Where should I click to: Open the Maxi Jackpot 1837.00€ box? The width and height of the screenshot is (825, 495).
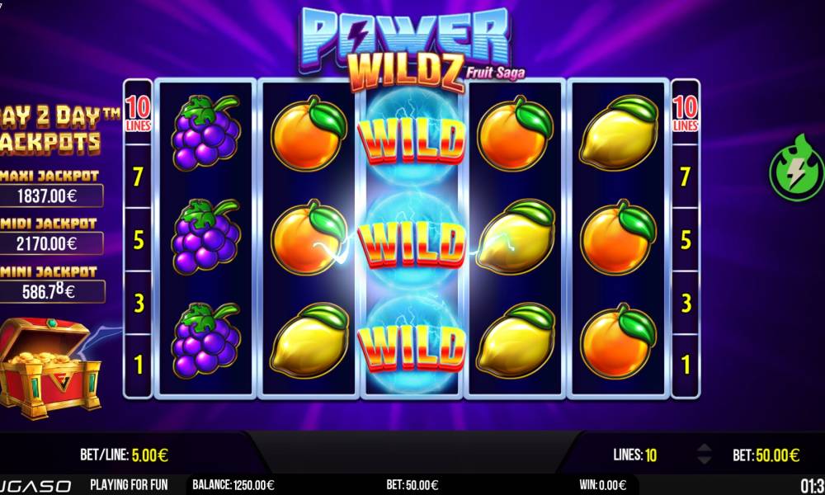pos(50,196)
